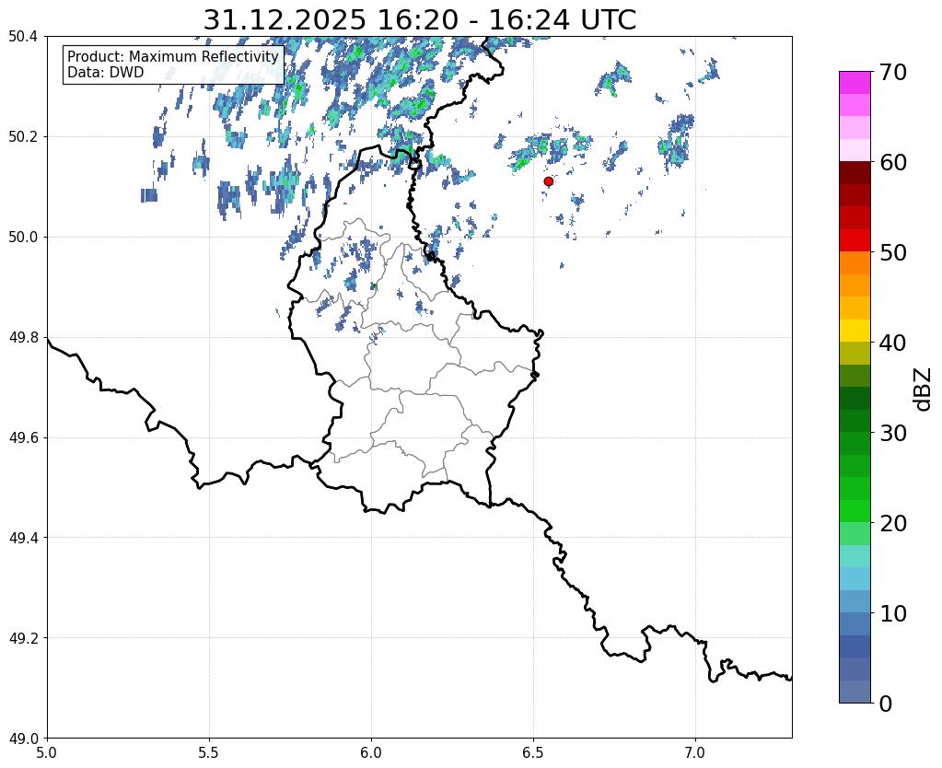Click the light blue colorbar segment above 10
Image resolution: width=942 pixels, height=768 pixels.
tap(855, 601)
